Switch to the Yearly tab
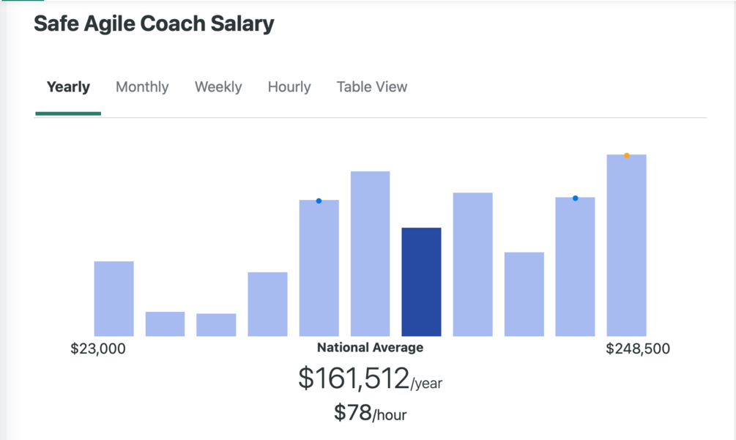Viewport: 736px width, 440px height. (68, 87)
